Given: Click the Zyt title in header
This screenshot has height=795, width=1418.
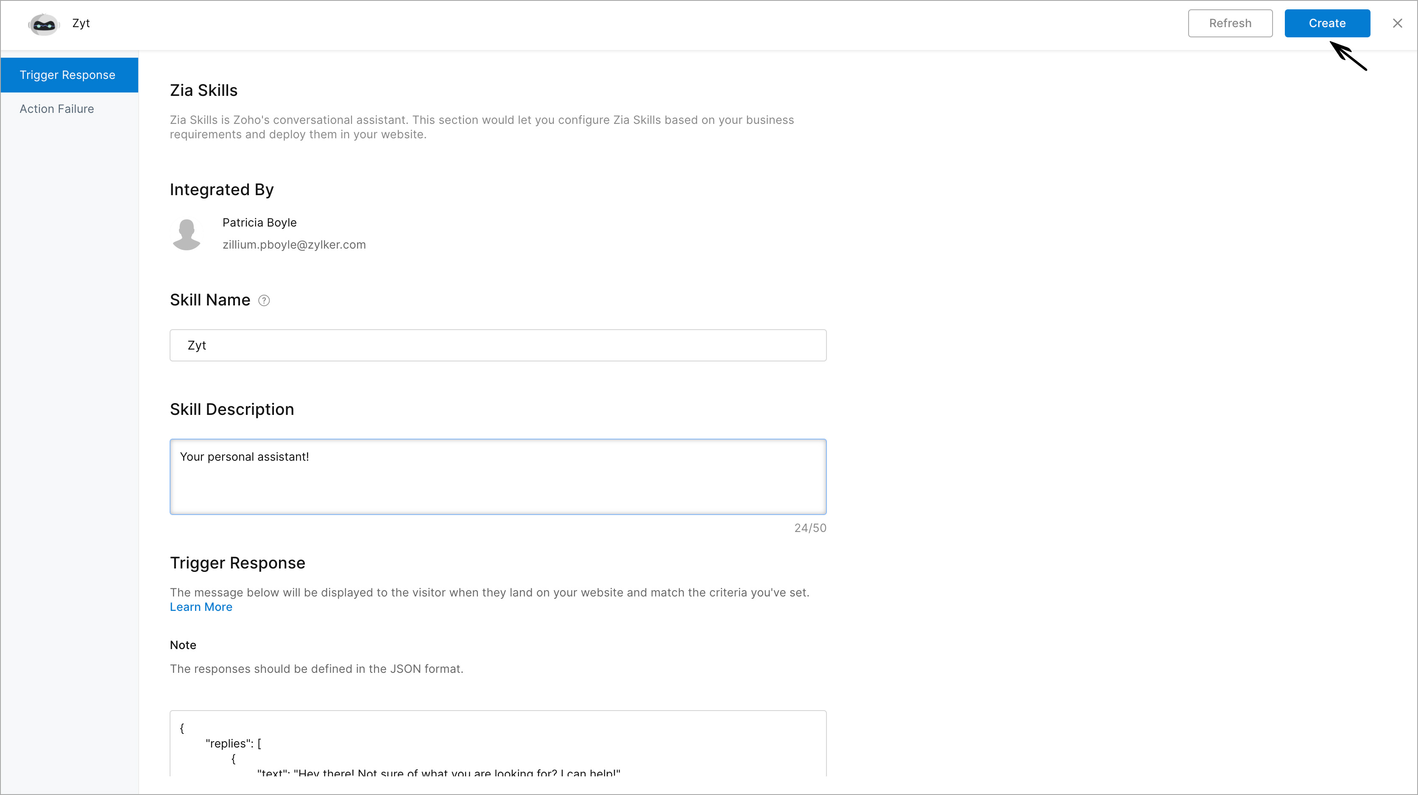Looking at the screenshot, I should [81, 23].
